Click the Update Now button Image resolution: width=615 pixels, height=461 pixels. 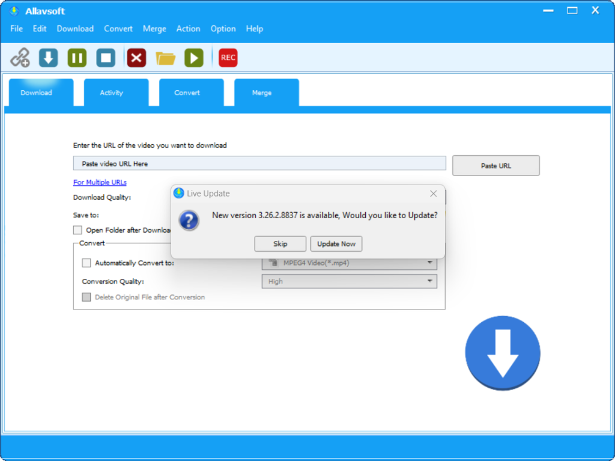point(336,243)
